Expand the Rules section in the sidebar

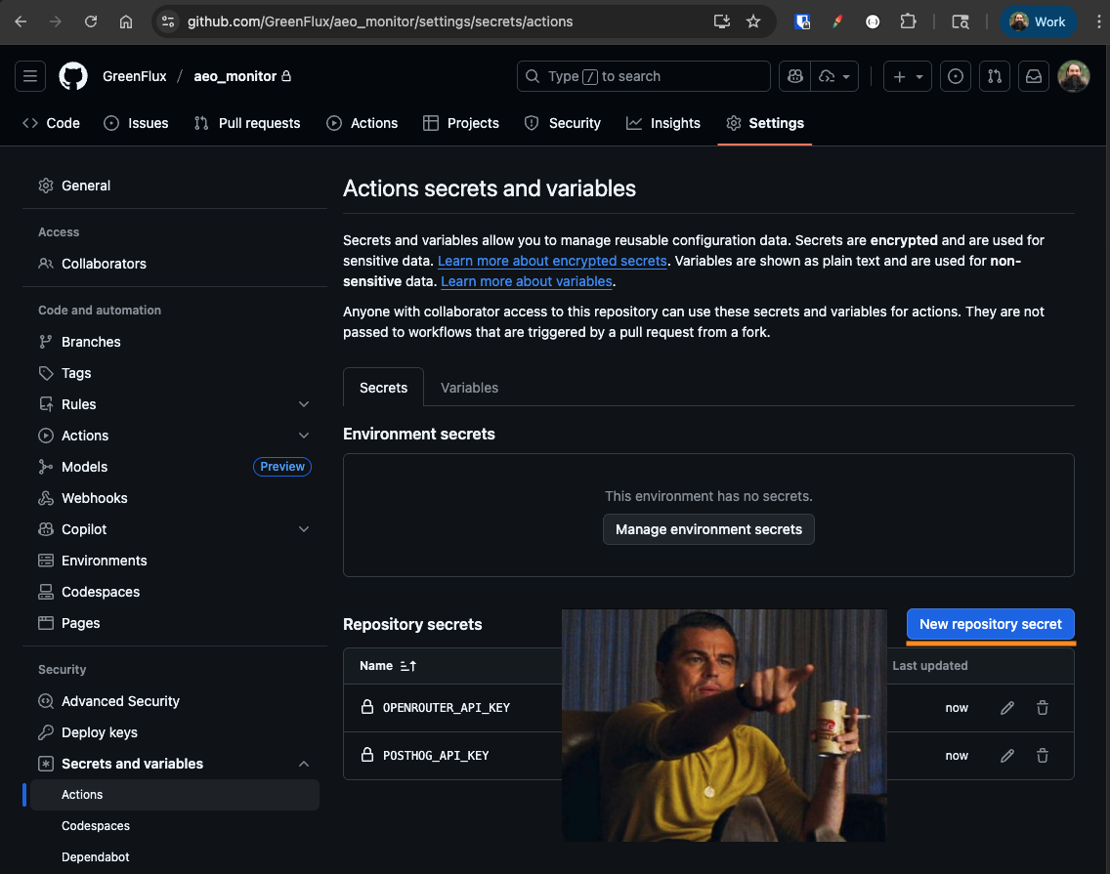(304, 403)
